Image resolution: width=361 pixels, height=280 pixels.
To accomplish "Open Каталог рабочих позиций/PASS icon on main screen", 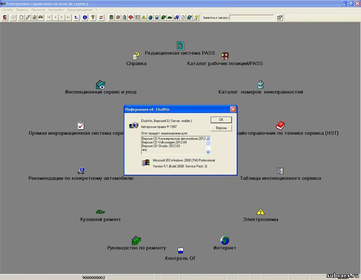I will tap(225, 56).
